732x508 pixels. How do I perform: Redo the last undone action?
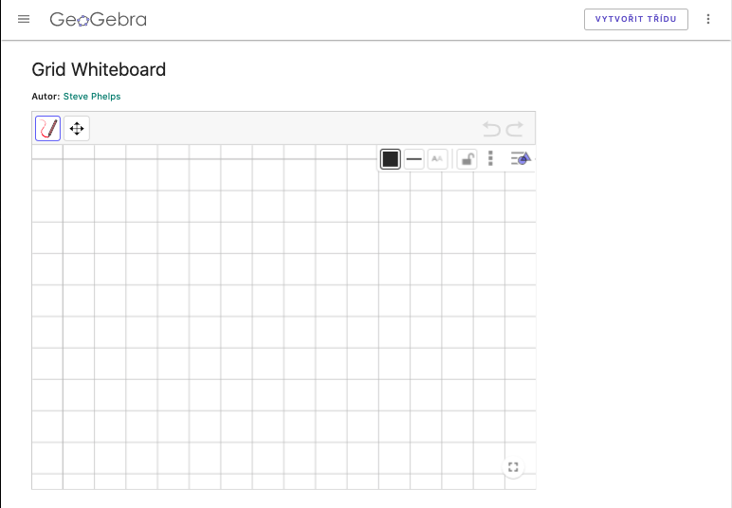(515, 129)
